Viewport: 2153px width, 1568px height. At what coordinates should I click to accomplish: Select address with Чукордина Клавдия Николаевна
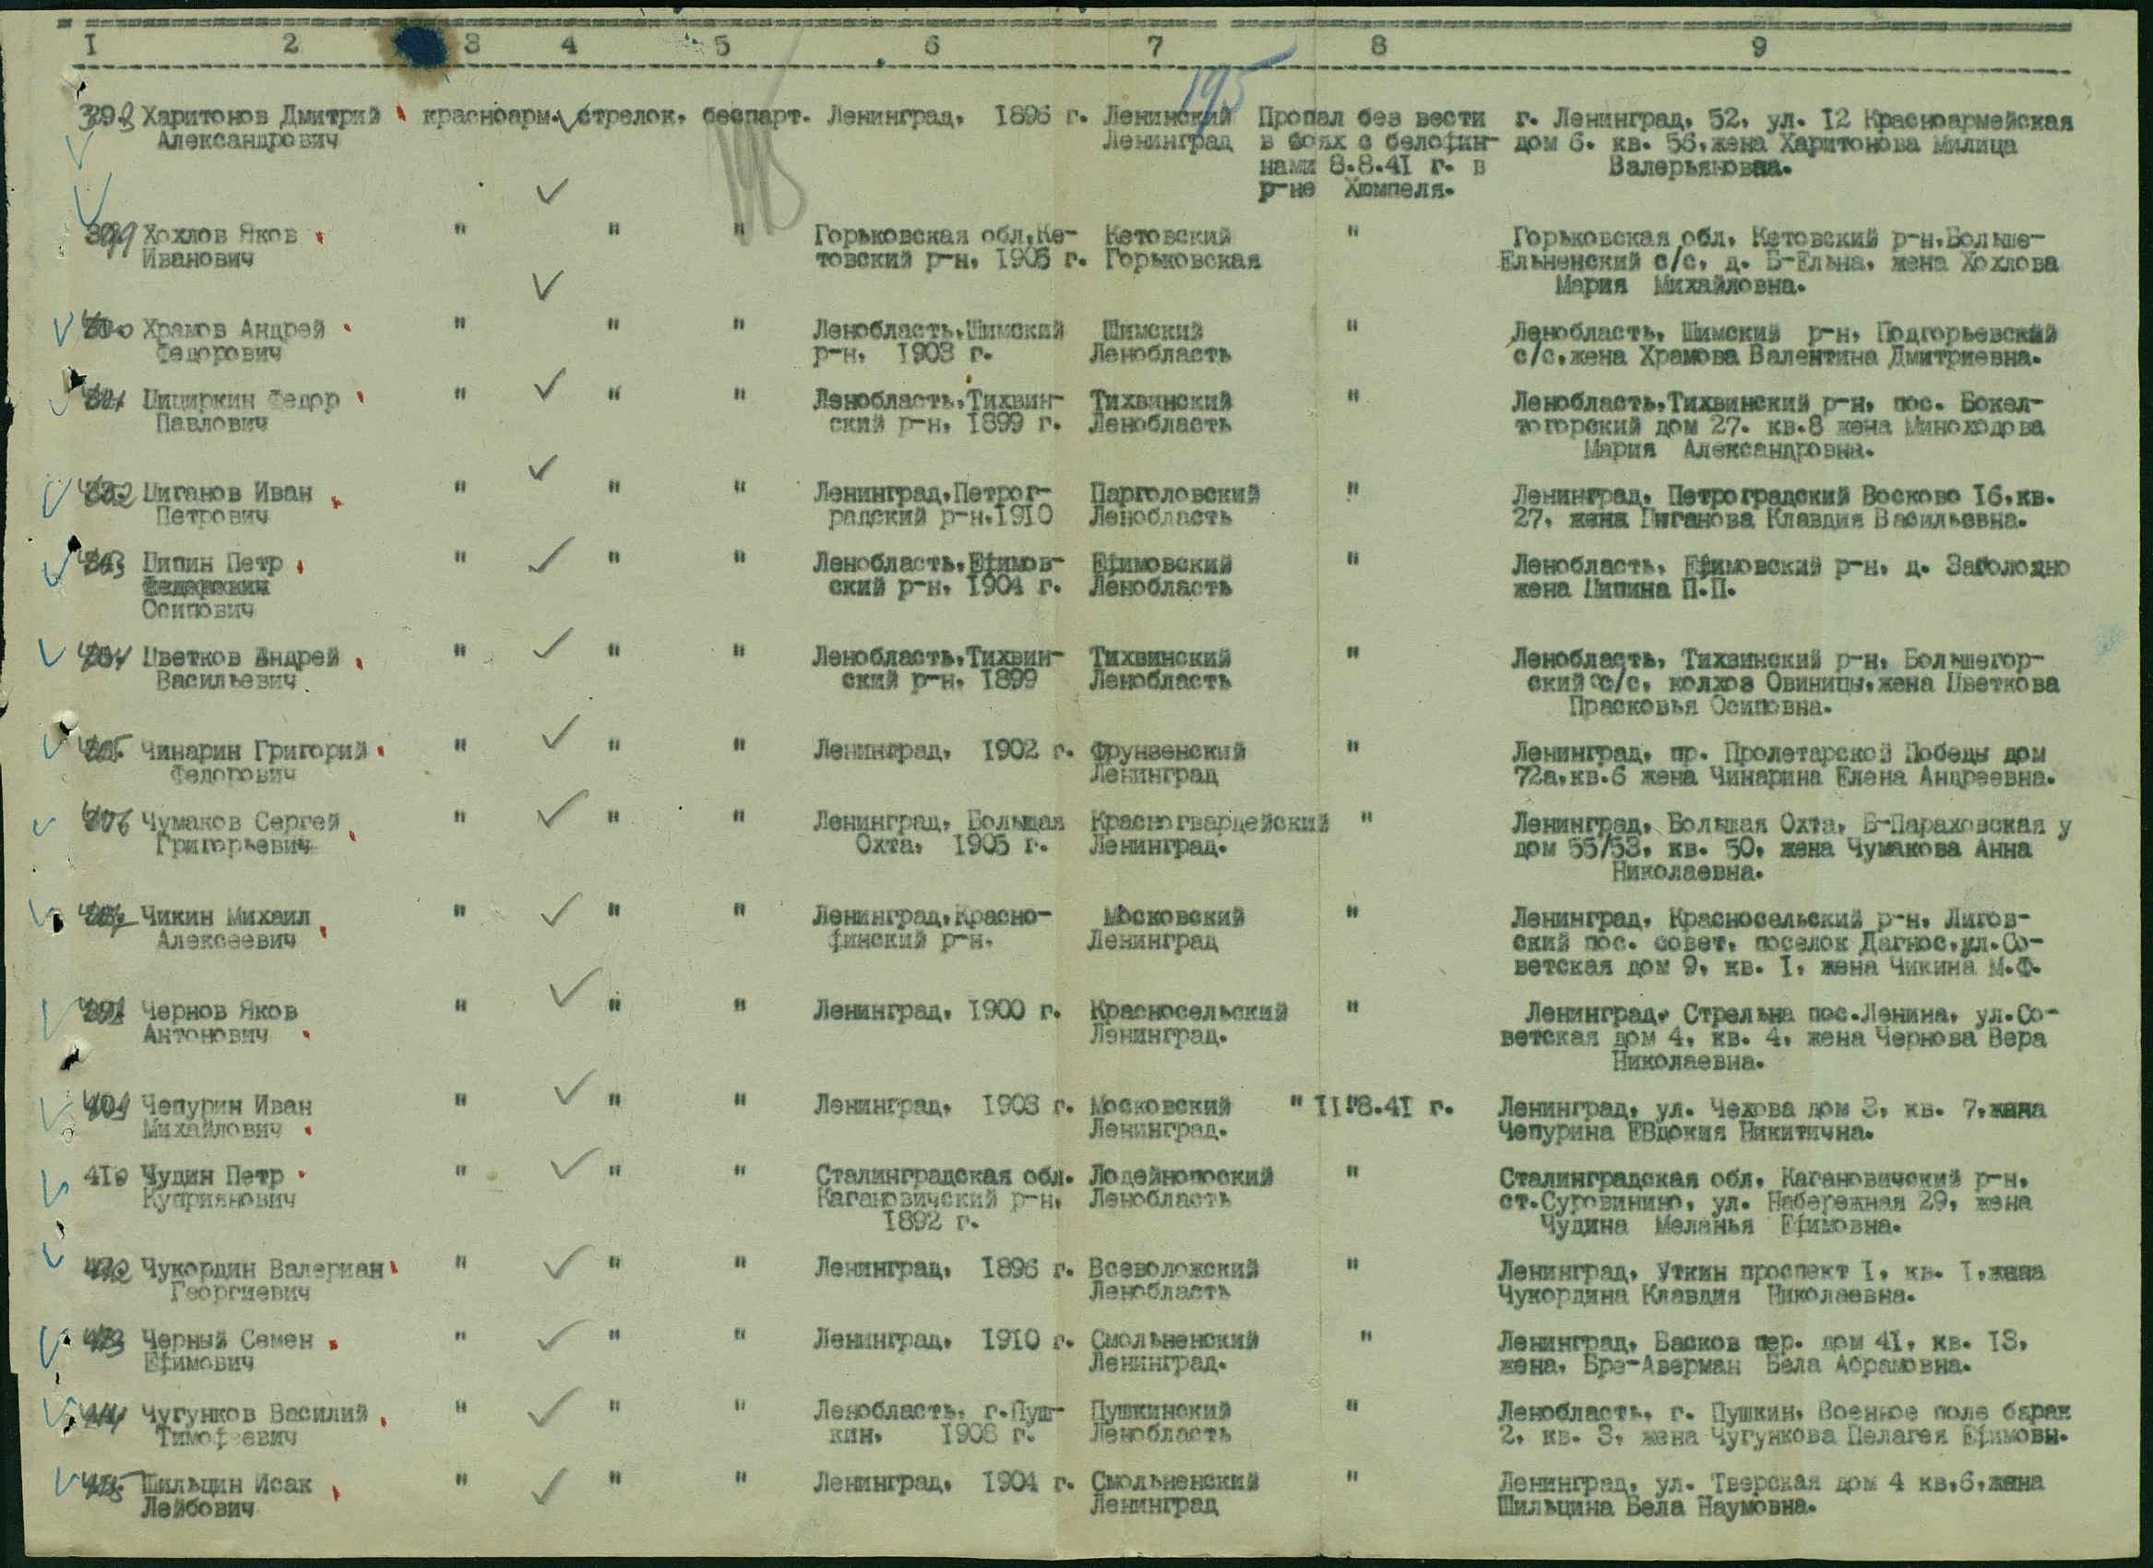tap(1770, 1282)
